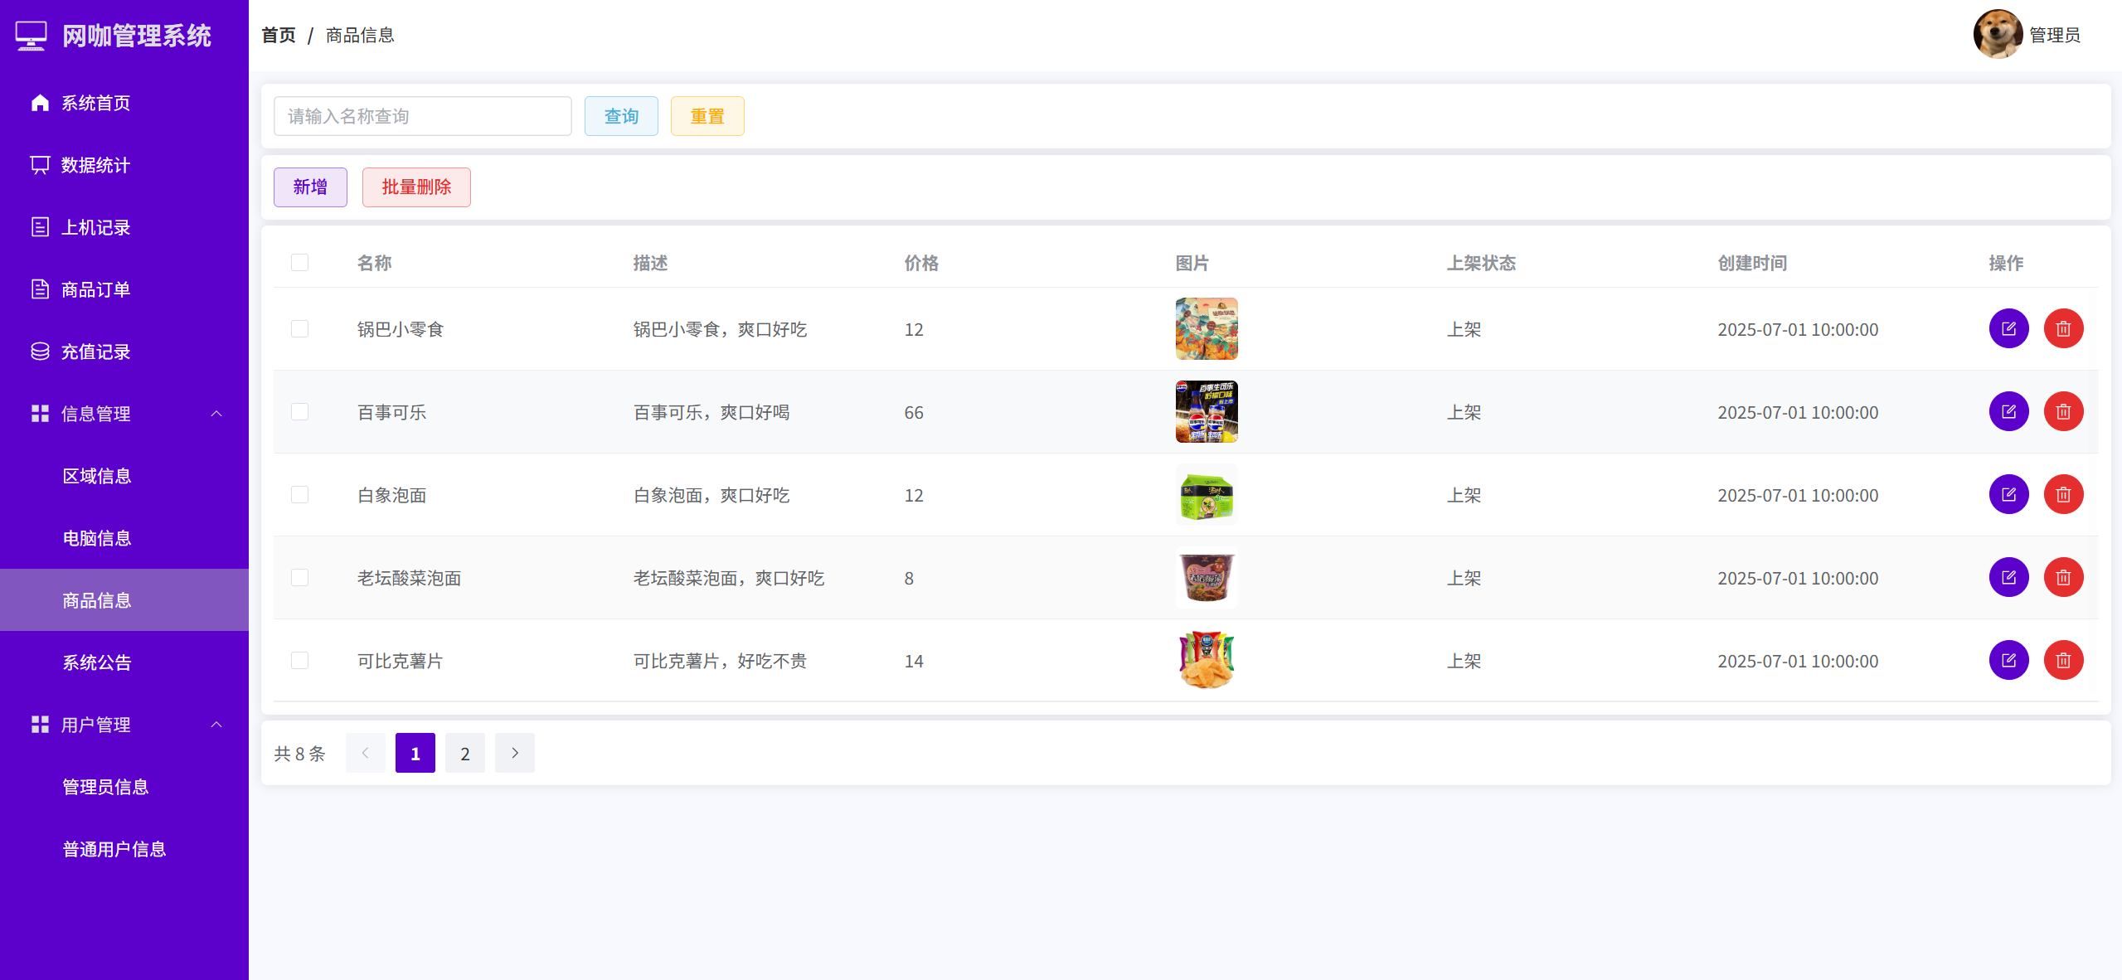Open 电脑信息 submenu item
The width and height of the screenshot is (2122, 980).
(x=97, y=538)
